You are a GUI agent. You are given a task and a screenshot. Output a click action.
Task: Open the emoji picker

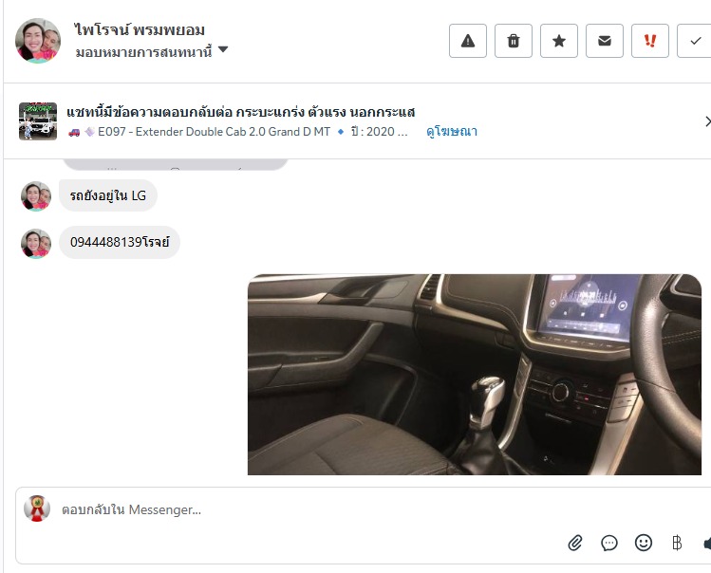644,543
